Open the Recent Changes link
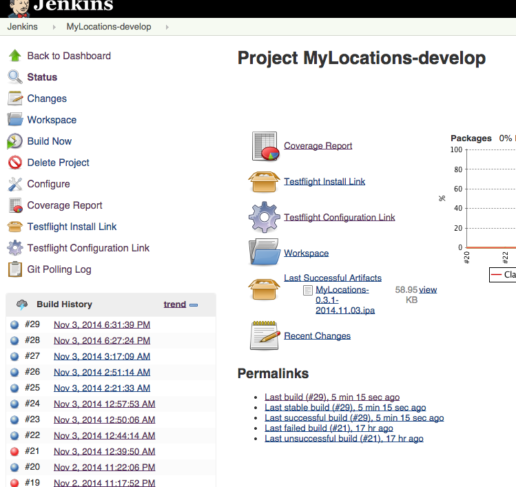 [317, 335]
